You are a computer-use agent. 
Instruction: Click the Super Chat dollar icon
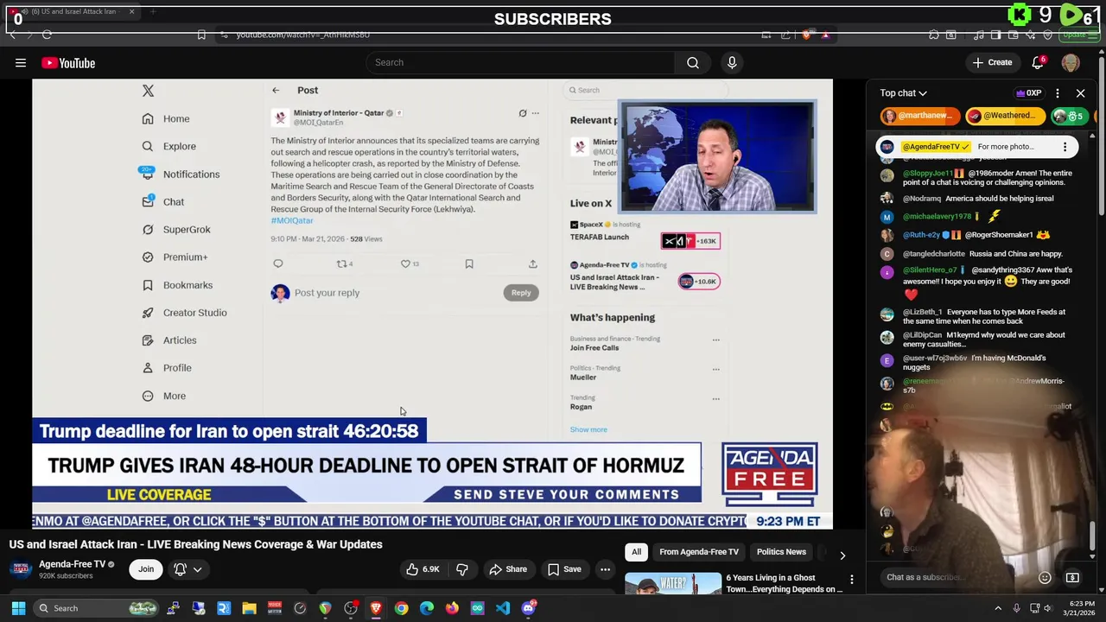pyautogui.click(x=1072, y=577)
